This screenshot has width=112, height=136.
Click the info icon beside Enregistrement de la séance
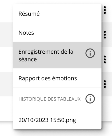click(x=90, y=53)
